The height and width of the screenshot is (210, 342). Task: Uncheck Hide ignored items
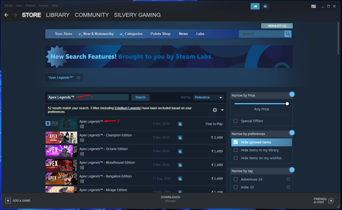(236, 142)
